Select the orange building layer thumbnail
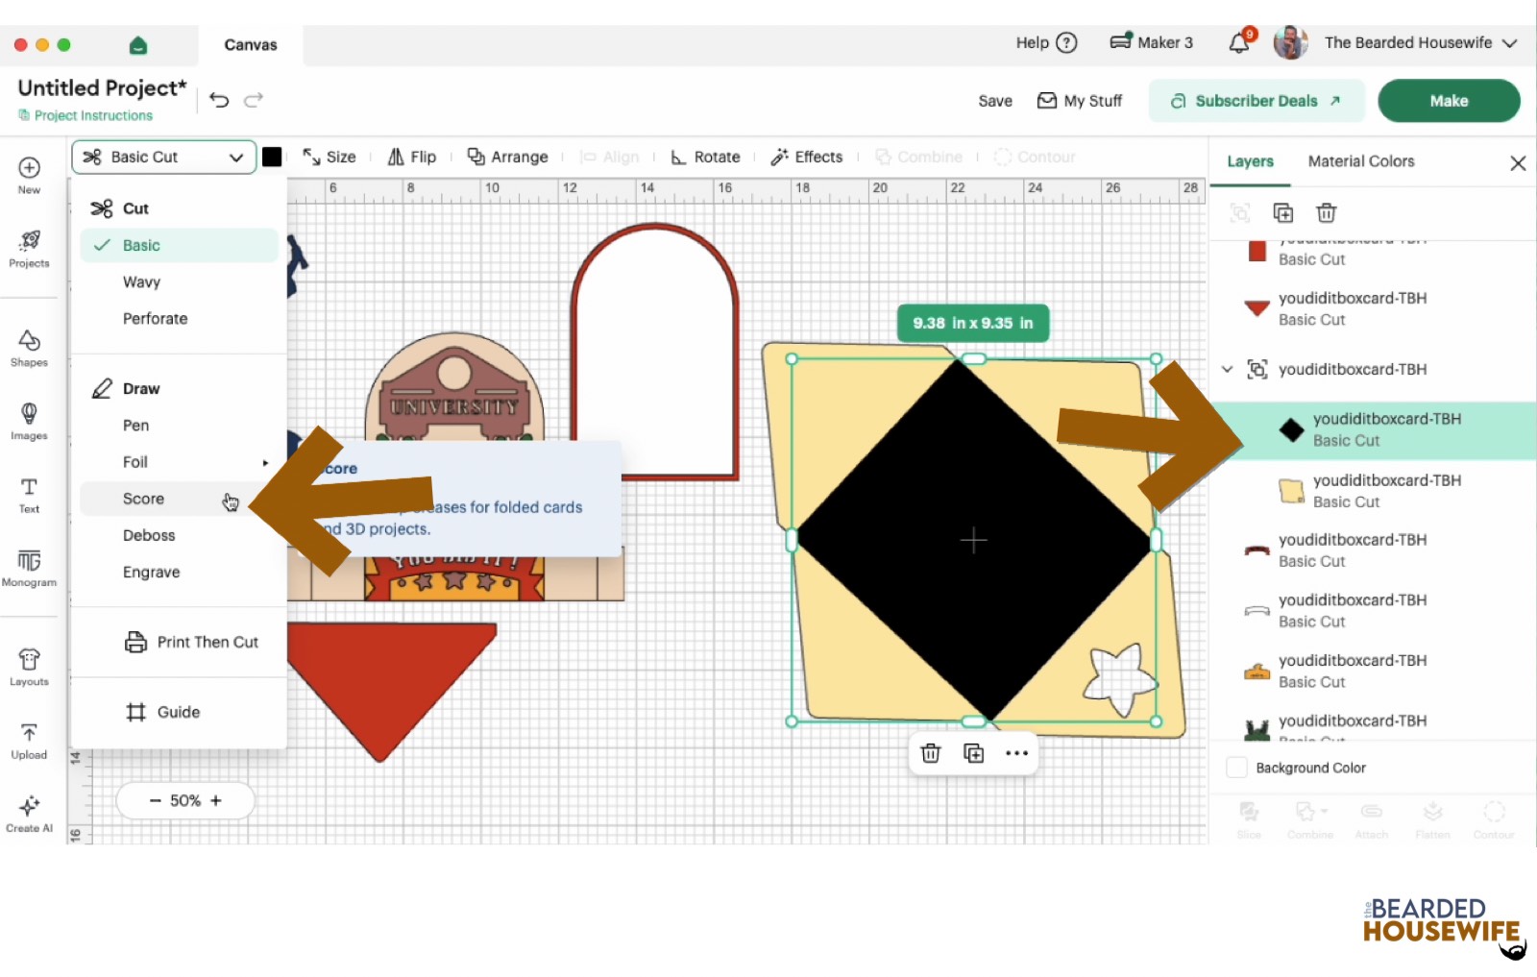This screenshot has height=977, width=1537. coord(1256,672)
